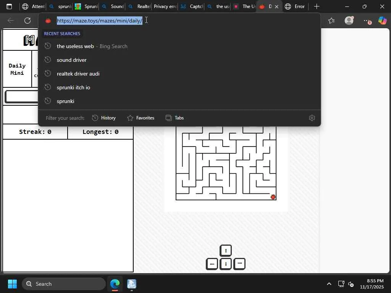Click the 'RECENT SEARCHES' heading
391x293 pixels.
coord(62,34)
